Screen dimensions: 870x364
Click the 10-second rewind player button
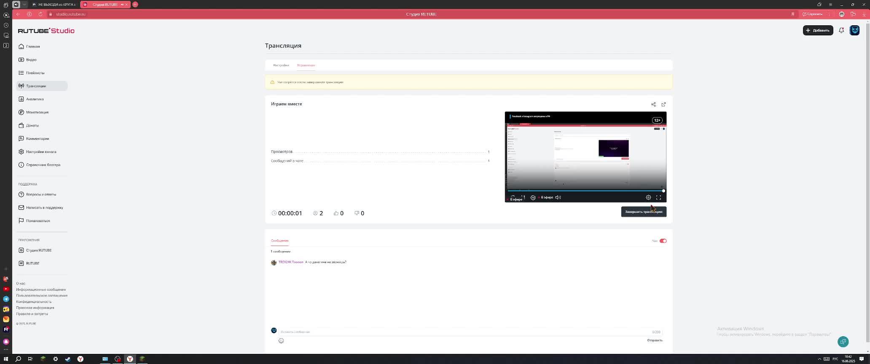coord(533,198)
